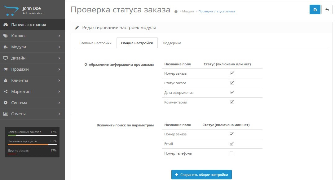Viewport: 335px width, 180px height.
Task: Open the Каталог sidebar menu
Action: coord(33,36)
